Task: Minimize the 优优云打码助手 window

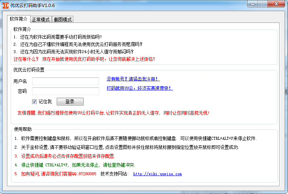Action: coord(253,4)
